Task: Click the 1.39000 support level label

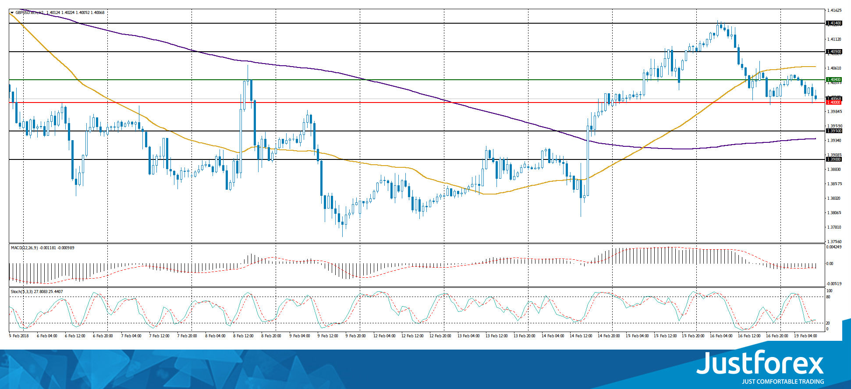Action: pyautogui.click(x=833, y=159)
